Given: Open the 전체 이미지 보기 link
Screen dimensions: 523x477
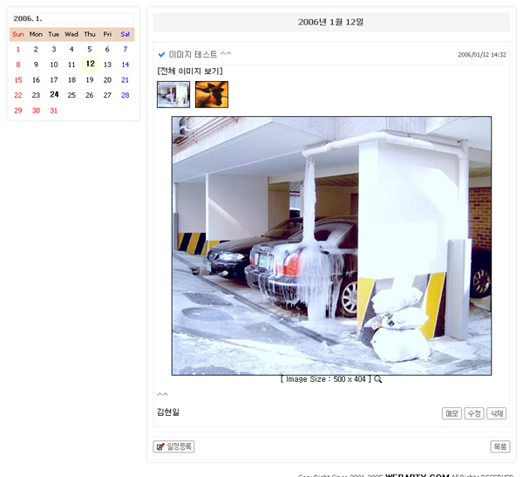Looking at the screenshot, I should (190, 72).
